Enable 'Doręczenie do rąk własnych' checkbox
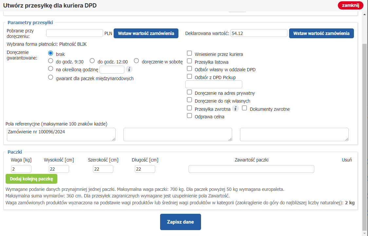This screenshot has width=368, height=236. point(189,100)
